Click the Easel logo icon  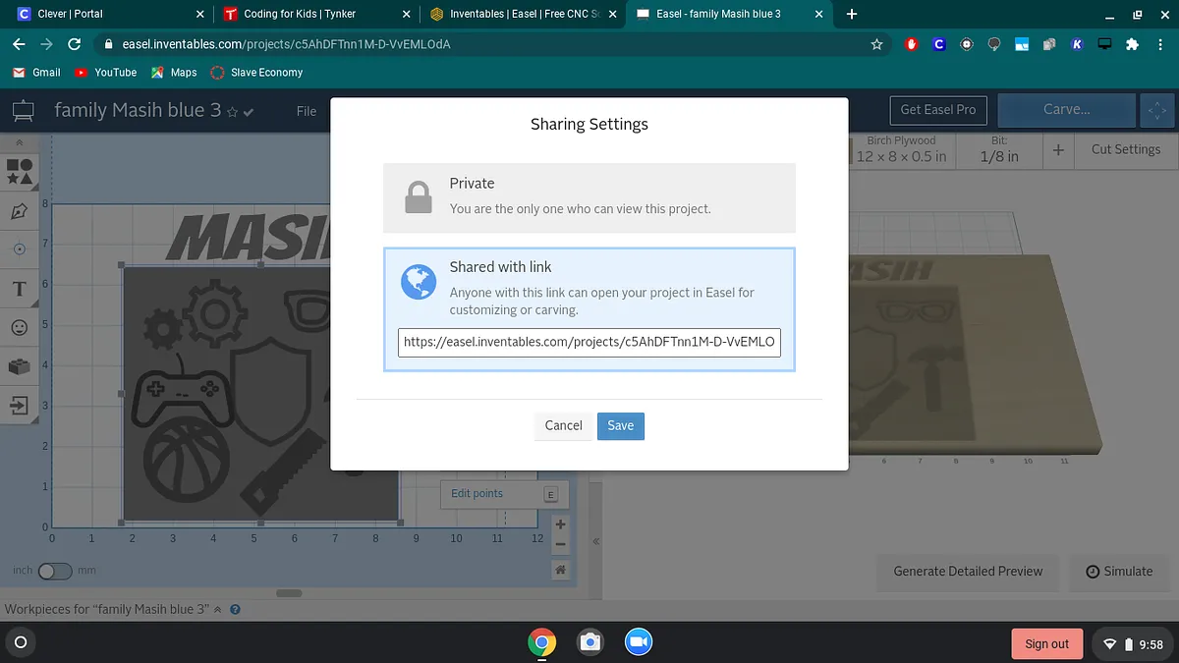click(22, 111)
